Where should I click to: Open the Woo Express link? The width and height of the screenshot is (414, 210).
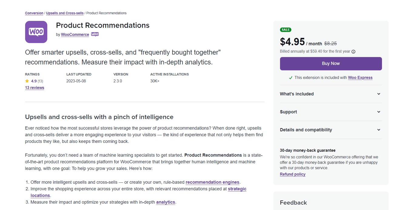point(360,77)
